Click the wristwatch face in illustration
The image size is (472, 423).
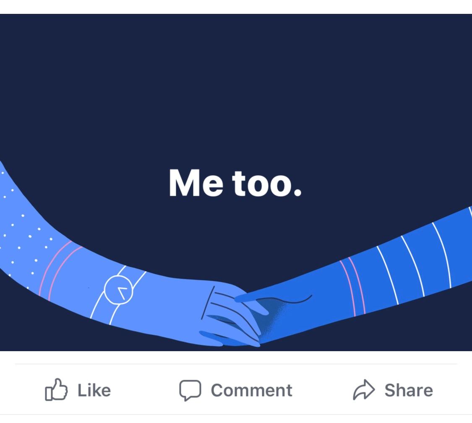pos(118,290)
